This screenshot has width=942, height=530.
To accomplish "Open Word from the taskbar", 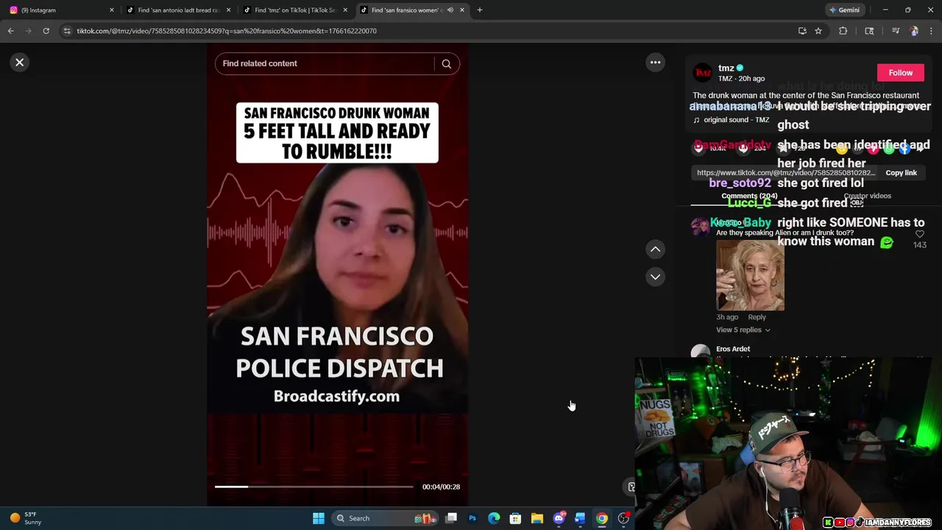I will click(x=580, y=518).
